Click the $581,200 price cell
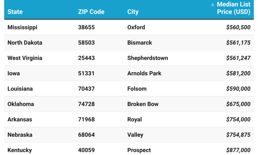258x155 pixels. 238,74
